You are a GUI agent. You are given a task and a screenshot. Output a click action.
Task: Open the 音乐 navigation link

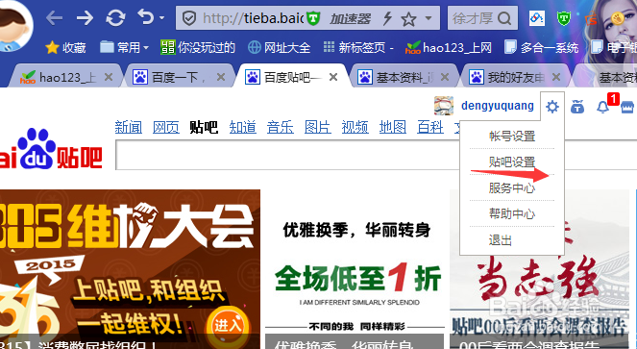coord(281,127)
